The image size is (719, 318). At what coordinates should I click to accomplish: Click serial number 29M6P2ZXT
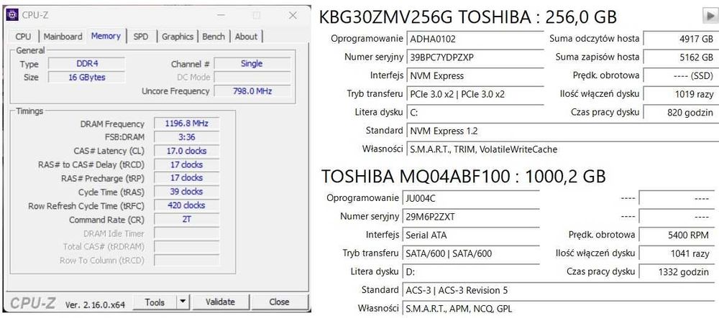pyautogui.click(x=471, y=217)
